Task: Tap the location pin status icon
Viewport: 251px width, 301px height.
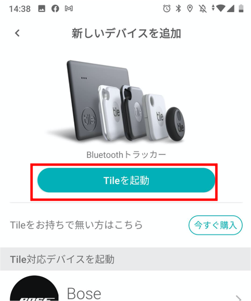Action: [190, 9]
